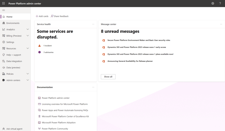Click Share feedback button
Viewport: 225px width, 131px height.
point(60,16)
